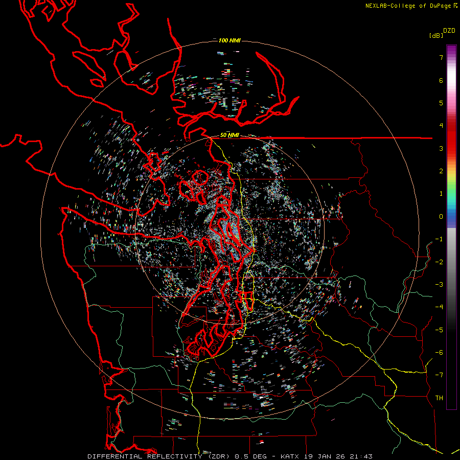
Task: Click the 3 value on the color scale
Action: (x=441, y=148)
